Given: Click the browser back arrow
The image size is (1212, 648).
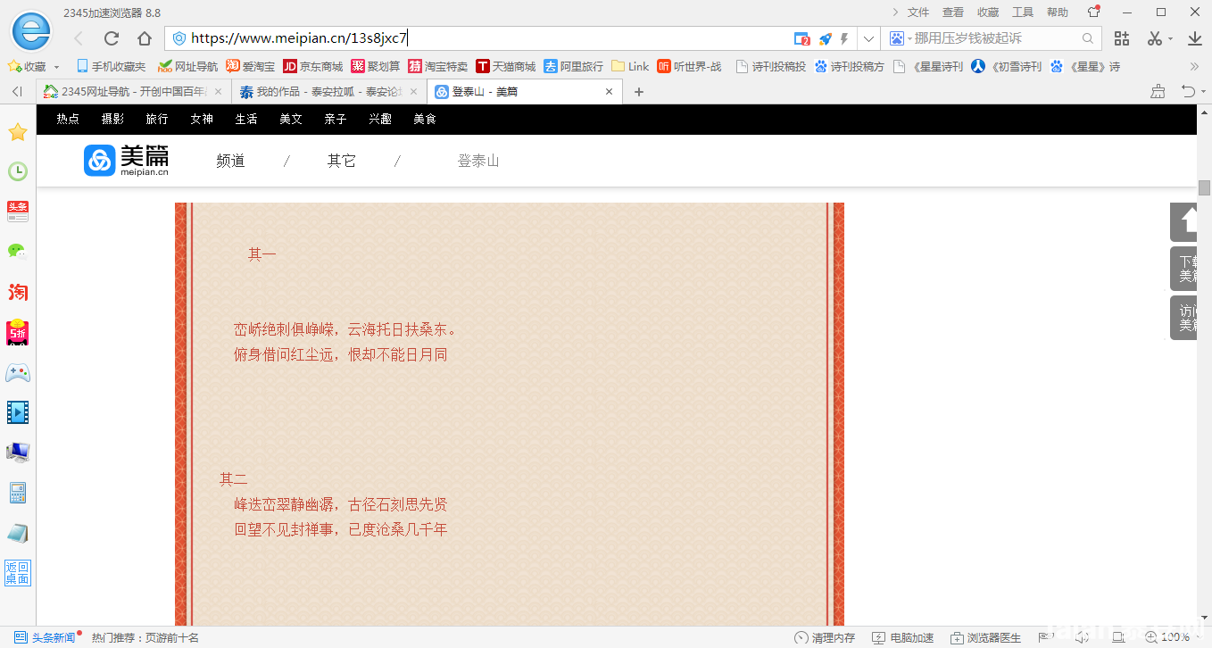Looking at the screenshot, I should point(79,38).
